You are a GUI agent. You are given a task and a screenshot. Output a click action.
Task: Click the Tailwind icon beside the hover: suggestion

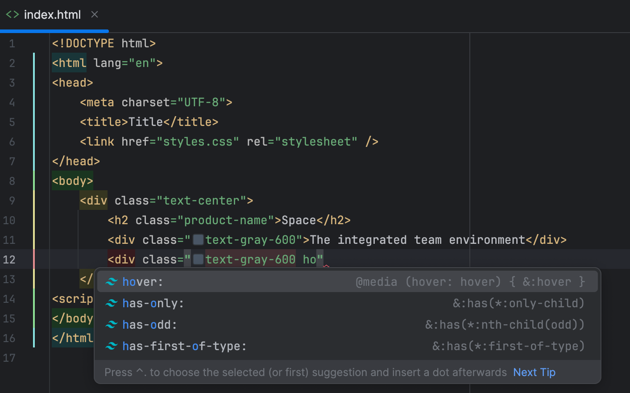(112, 281)
